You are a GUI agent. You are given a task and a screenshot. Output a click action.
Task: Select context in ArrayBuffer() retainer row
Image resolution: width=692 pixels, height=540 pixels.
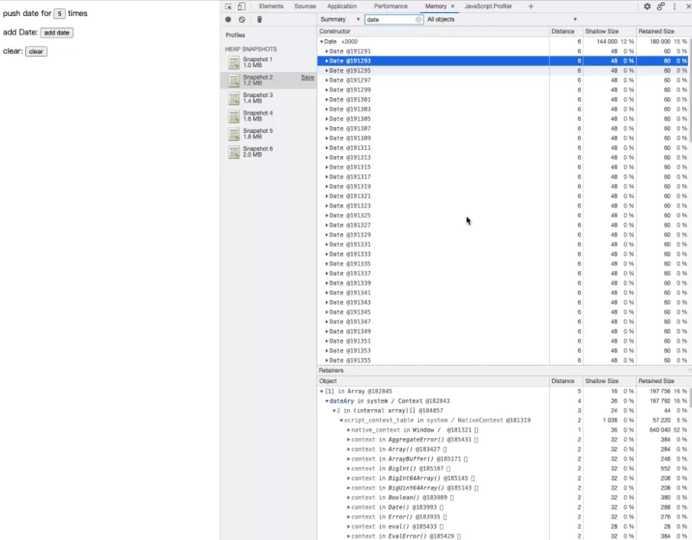(x=502, y=459)
